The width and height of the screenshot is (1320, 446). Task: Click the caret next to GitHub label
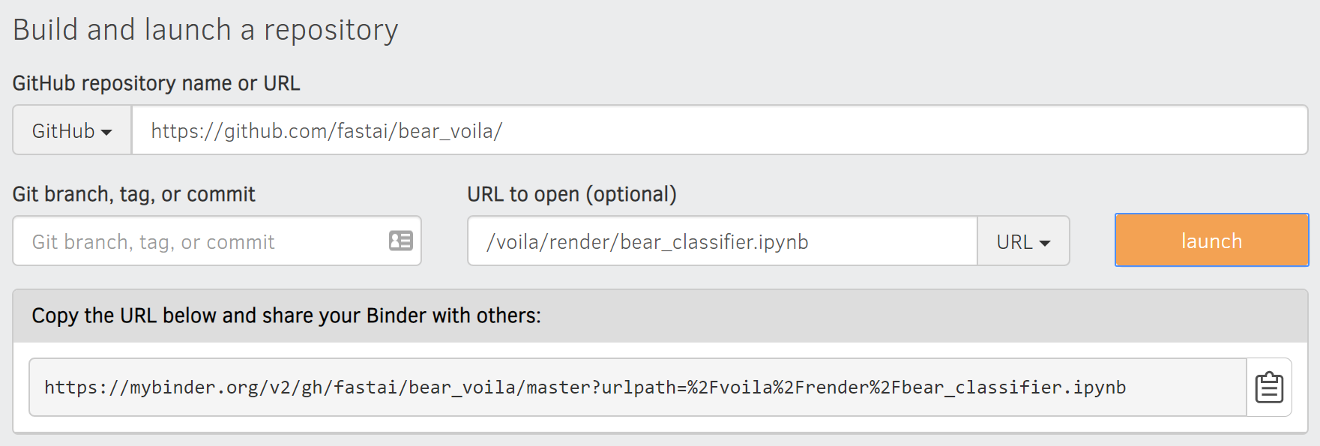point(107,130)
